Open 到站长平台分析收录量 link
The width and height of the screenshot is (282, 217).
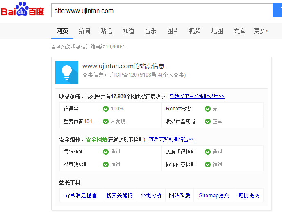[x=197, y=96]
